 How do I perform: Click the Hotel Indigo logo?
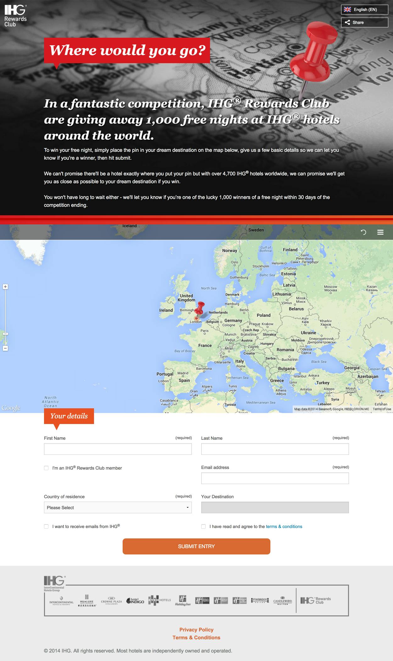135,601
